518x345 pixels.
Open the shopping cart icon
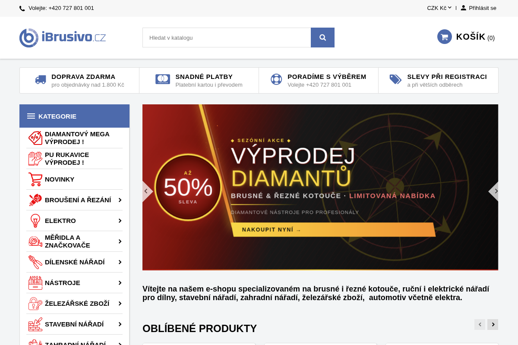click(x=444, y=37)
